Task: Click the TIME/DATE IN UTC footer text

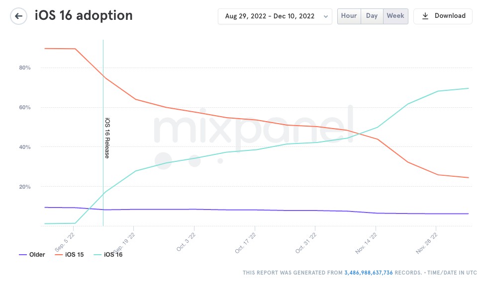Action: click(x=453, y=273)
